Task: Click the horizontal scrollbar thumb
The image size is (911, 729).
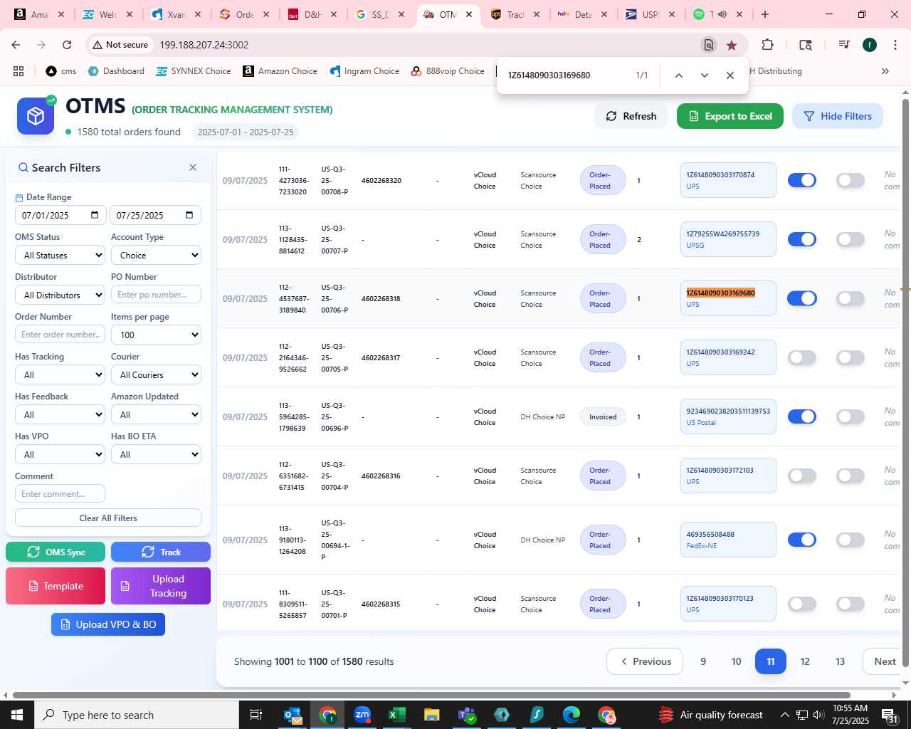Action: [x=431, y=695]
